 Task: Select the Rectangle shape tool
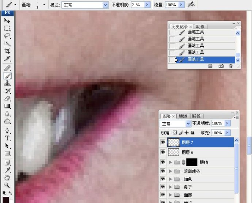click(x=7, y=153)
